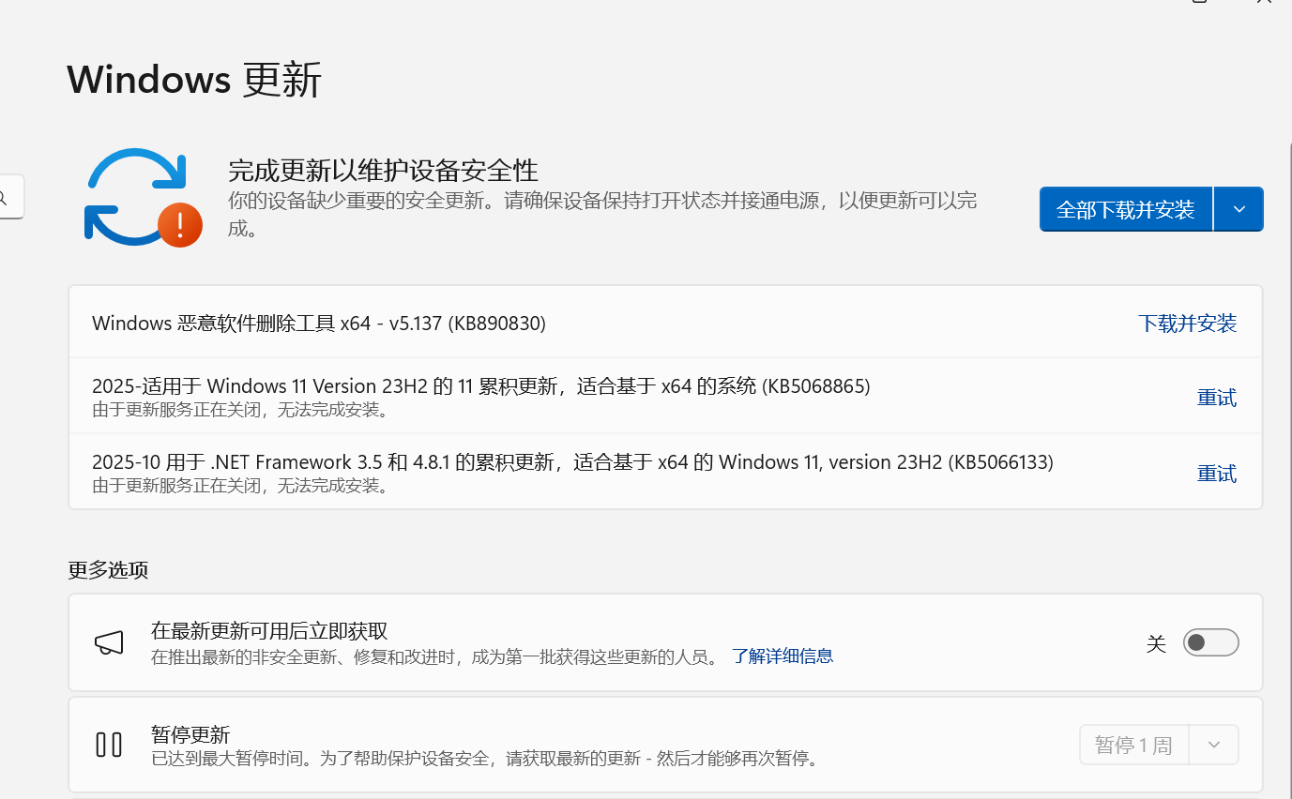Click the 关 label beside the toggle
The image size is (1292, 799).
[1156, 643]
